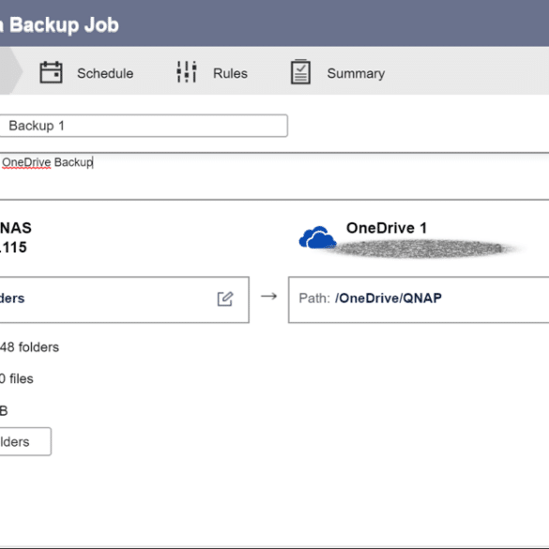Select the Summary clipboard icon
The height and width of the screenshot is (549, 549).
(x=300, y=71)
